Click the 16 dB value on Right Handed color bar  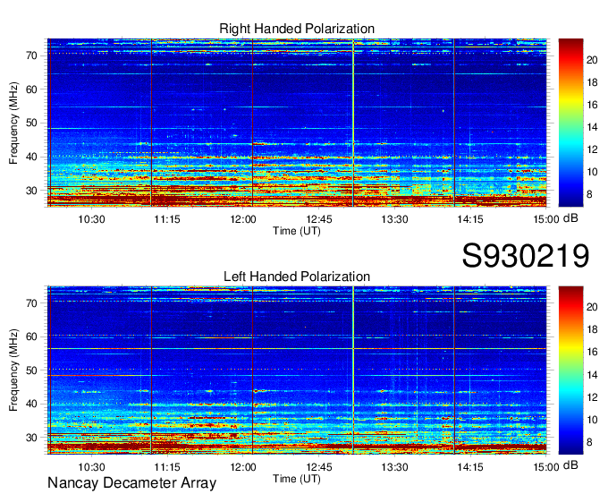(x=592, y=105)
